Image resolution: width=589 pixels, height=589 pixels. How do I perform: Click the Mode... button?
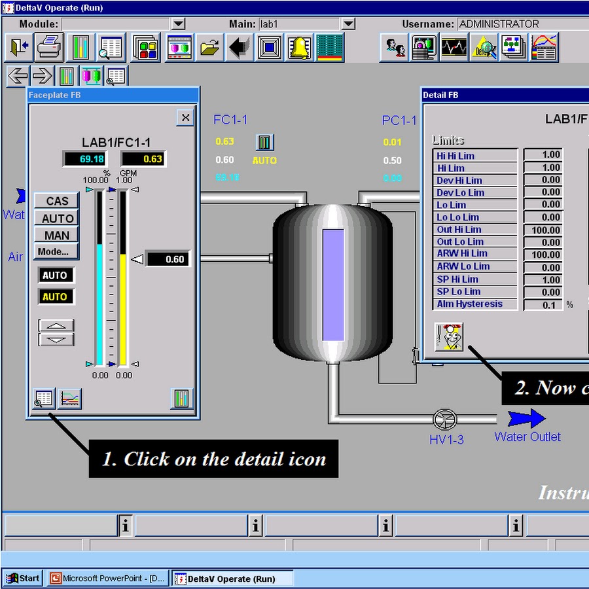57,252
